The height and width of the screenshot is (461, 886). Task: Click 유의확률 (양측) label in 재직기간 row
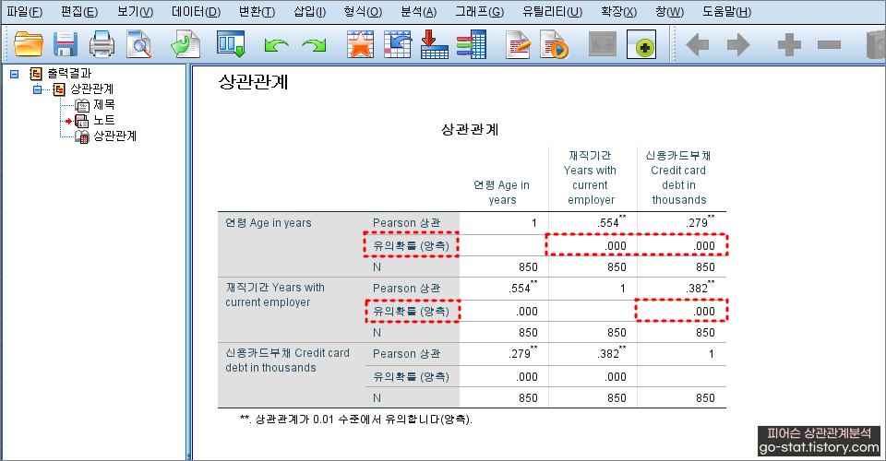click(x=411, y=311)
